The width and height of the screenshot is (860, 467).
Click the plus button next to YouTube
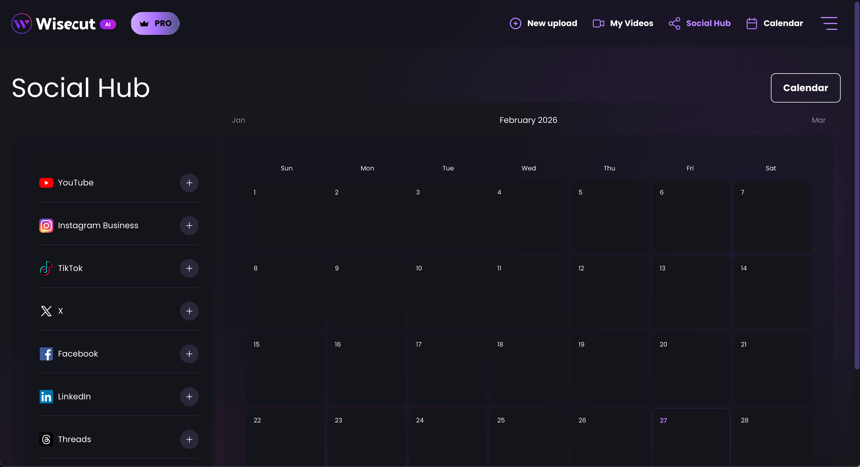point(189,183)
